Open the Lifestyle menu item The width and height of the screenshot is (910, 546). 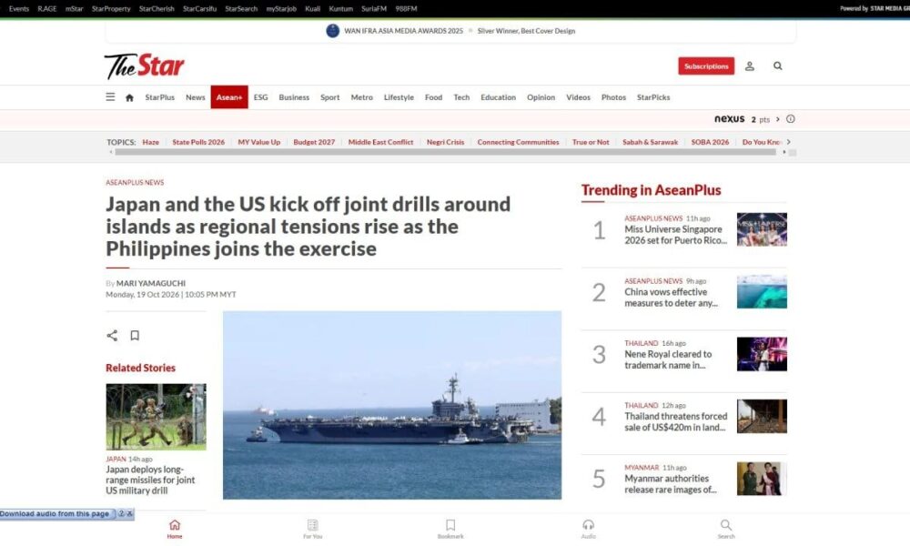pyautogui.click(x=399, y=97)
